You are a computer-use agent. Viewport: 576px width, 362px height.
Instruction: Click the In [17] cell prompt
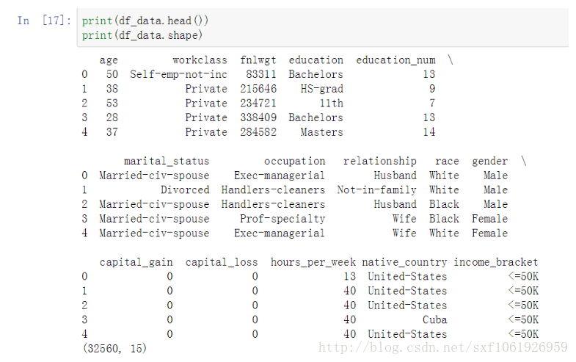pos(44,21)
